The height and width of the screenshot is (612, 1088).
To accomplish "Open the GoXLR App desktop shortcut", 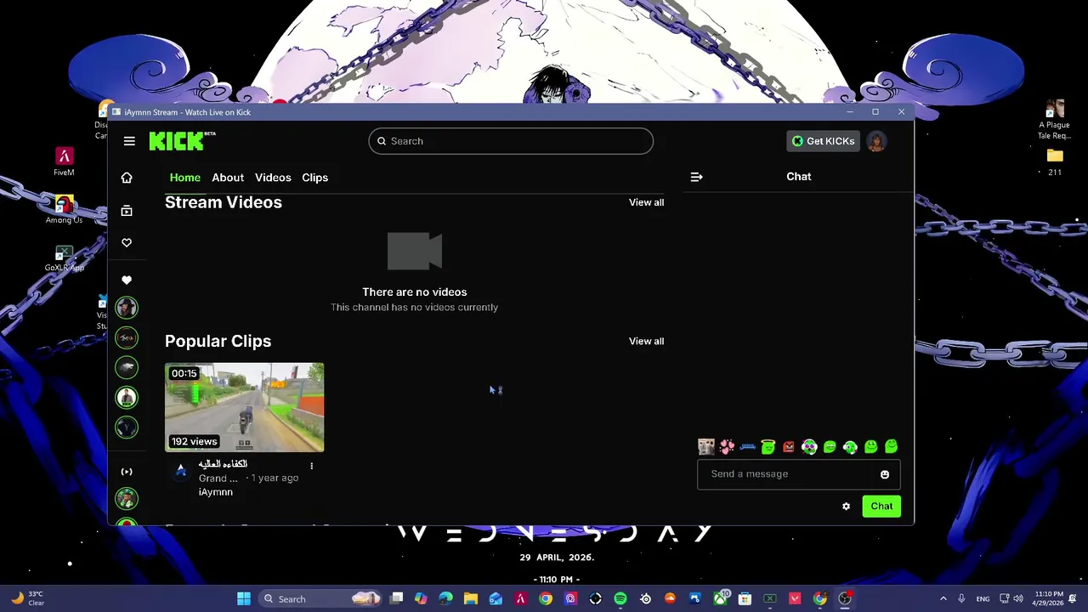I will tap(64, 258).
